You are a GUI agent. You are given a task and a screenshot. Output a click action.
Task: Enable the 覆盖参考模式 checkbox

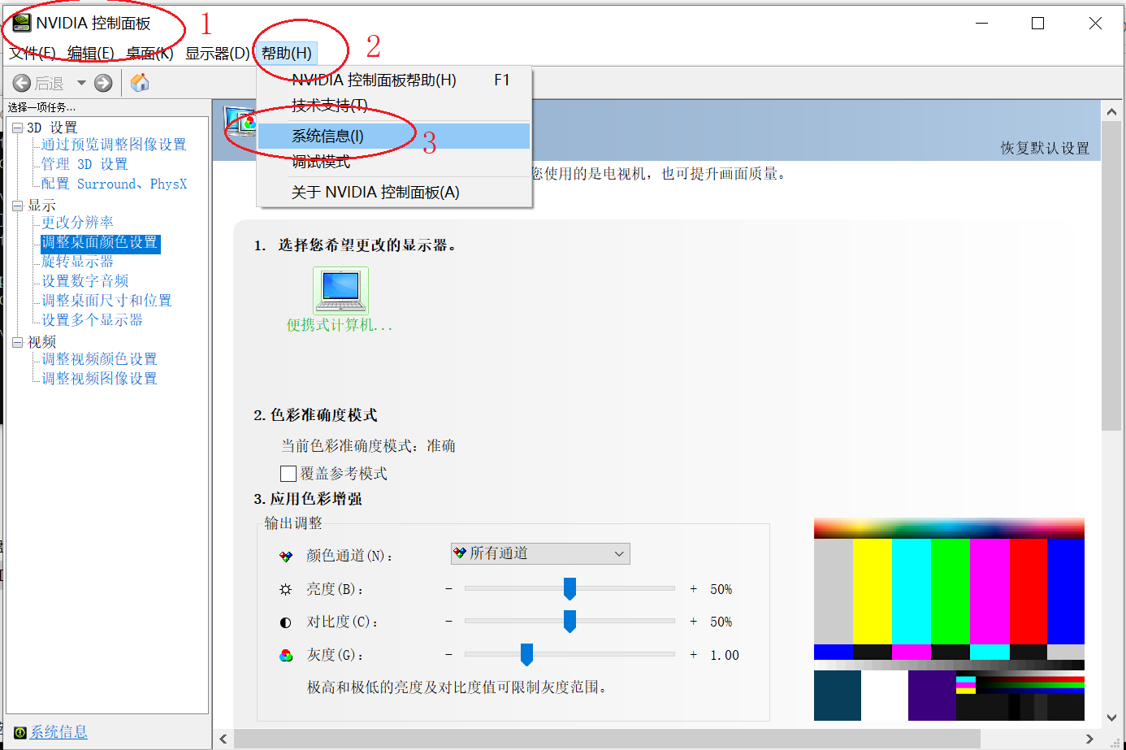(288, 473)
